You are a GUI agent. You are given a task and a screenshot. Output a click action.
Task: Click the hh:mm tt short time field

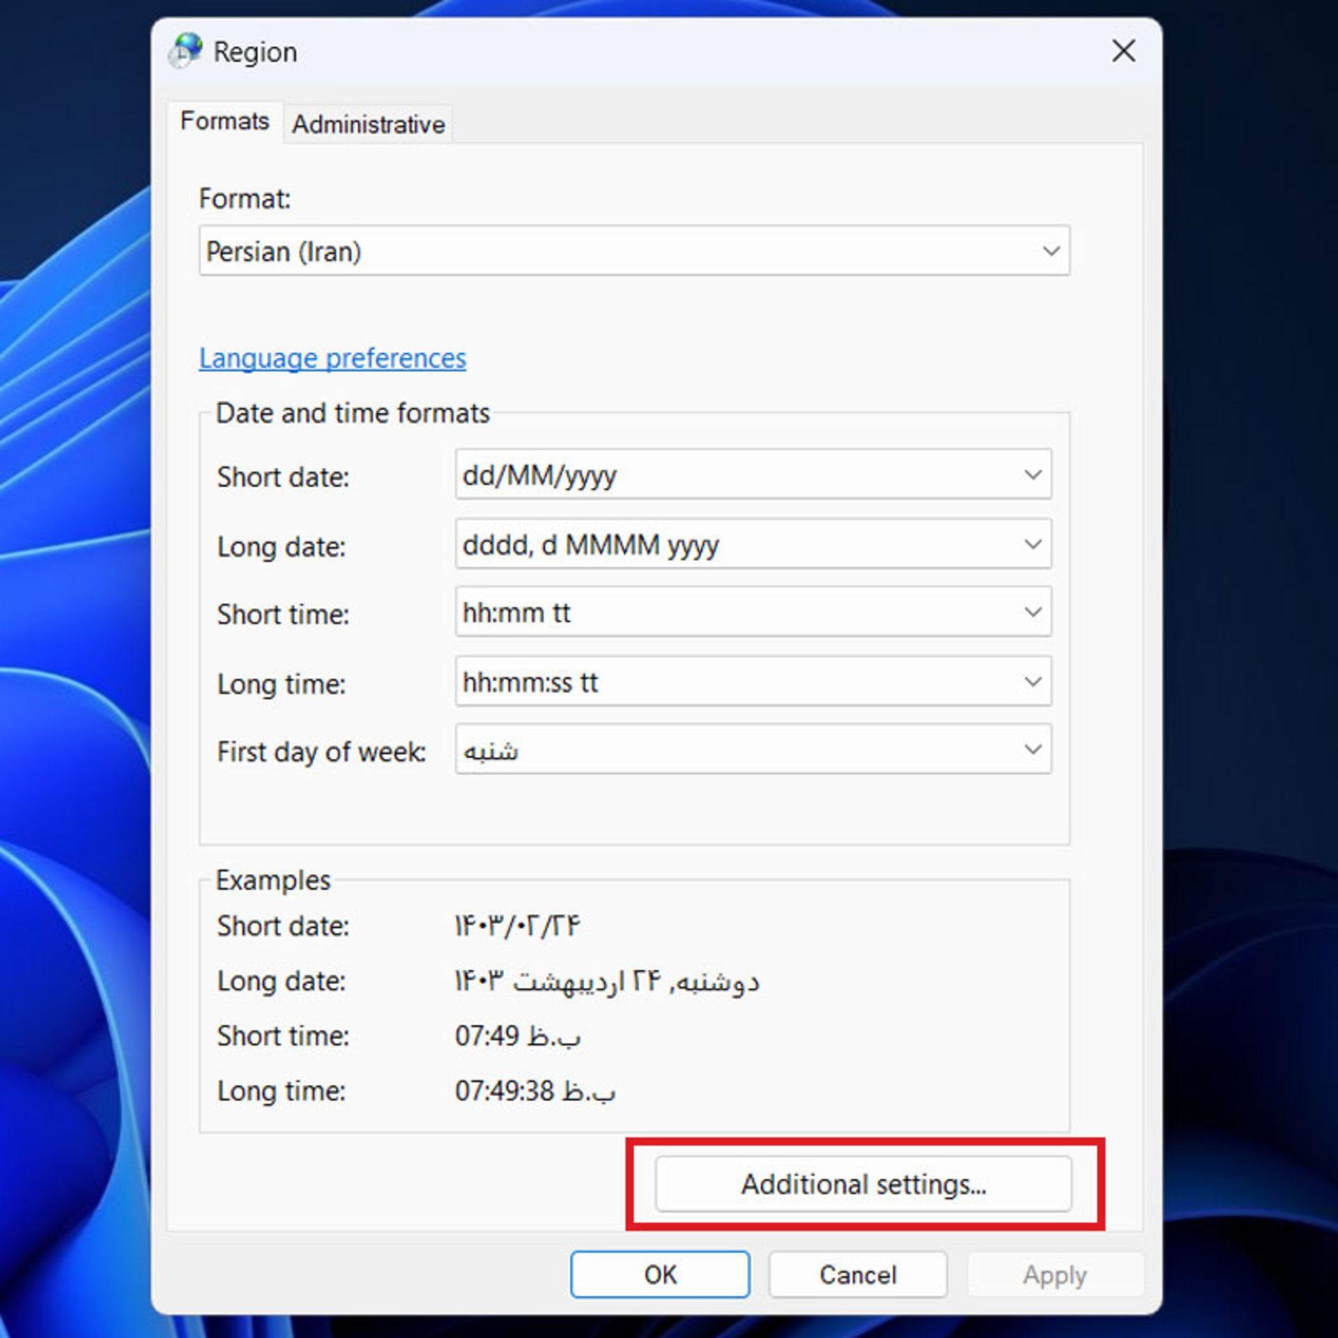tap(725, 612)
